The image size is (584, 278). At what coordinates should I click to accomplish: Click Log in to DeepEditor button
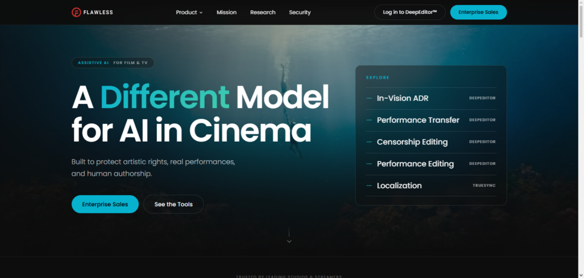click(409, 13)
